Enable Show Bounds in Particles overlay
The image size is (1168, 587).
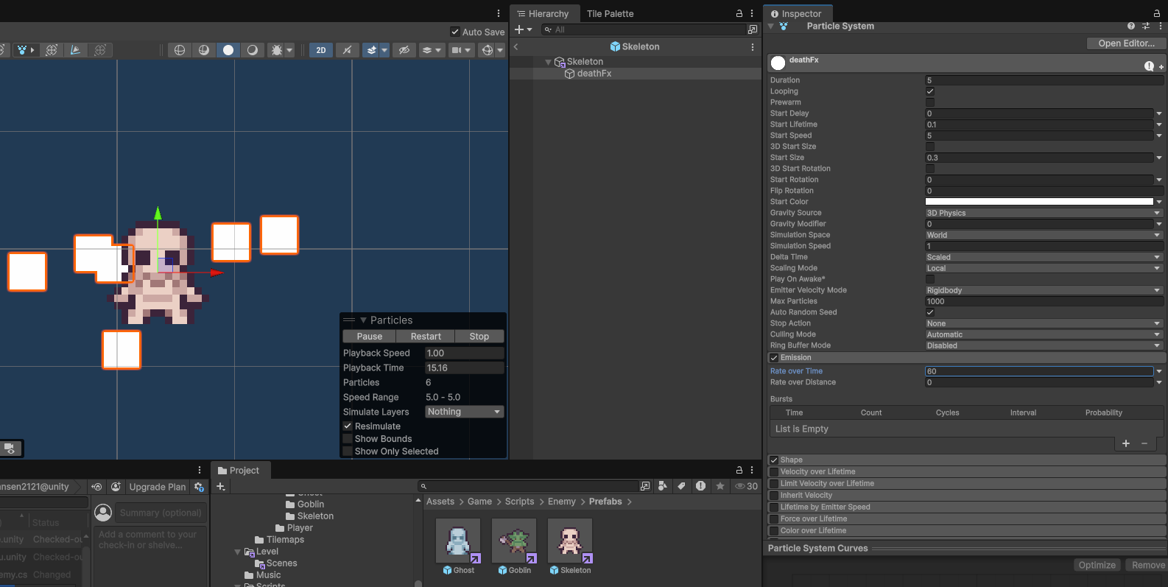[348, 439]
